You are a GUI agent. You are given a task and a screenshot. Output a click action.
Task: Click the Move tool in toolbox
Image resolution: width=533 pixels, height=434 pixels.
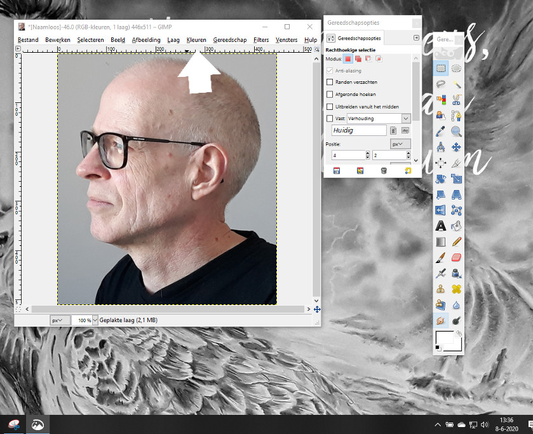tap(456, 147)
